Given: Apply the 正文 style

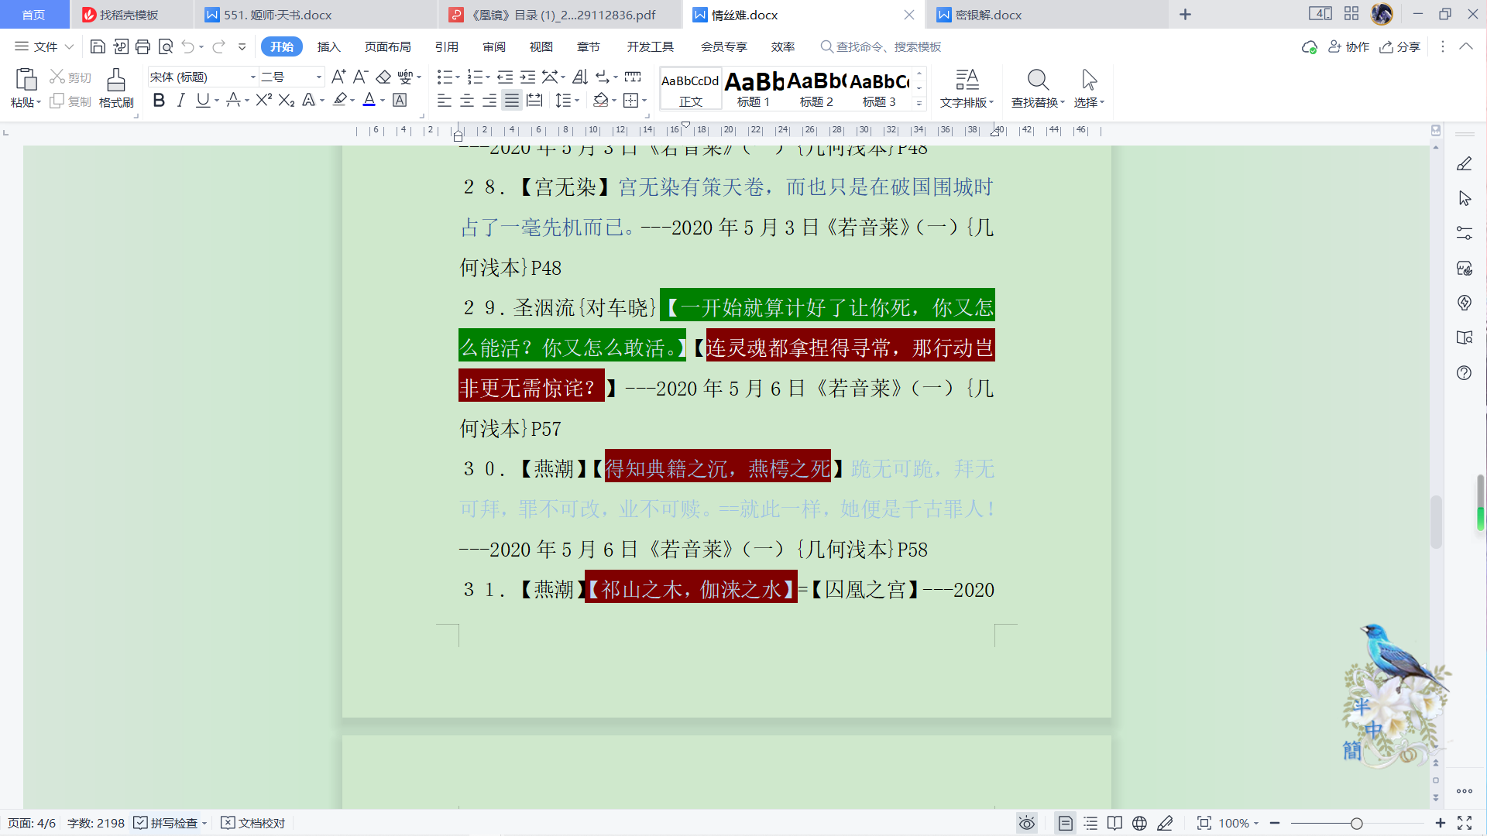Looking at the screenshot, I should pos(690,88).
